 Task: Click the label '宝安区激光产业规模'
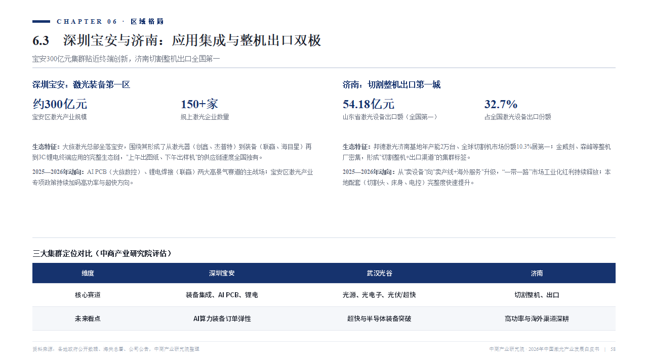pos(60,117)
